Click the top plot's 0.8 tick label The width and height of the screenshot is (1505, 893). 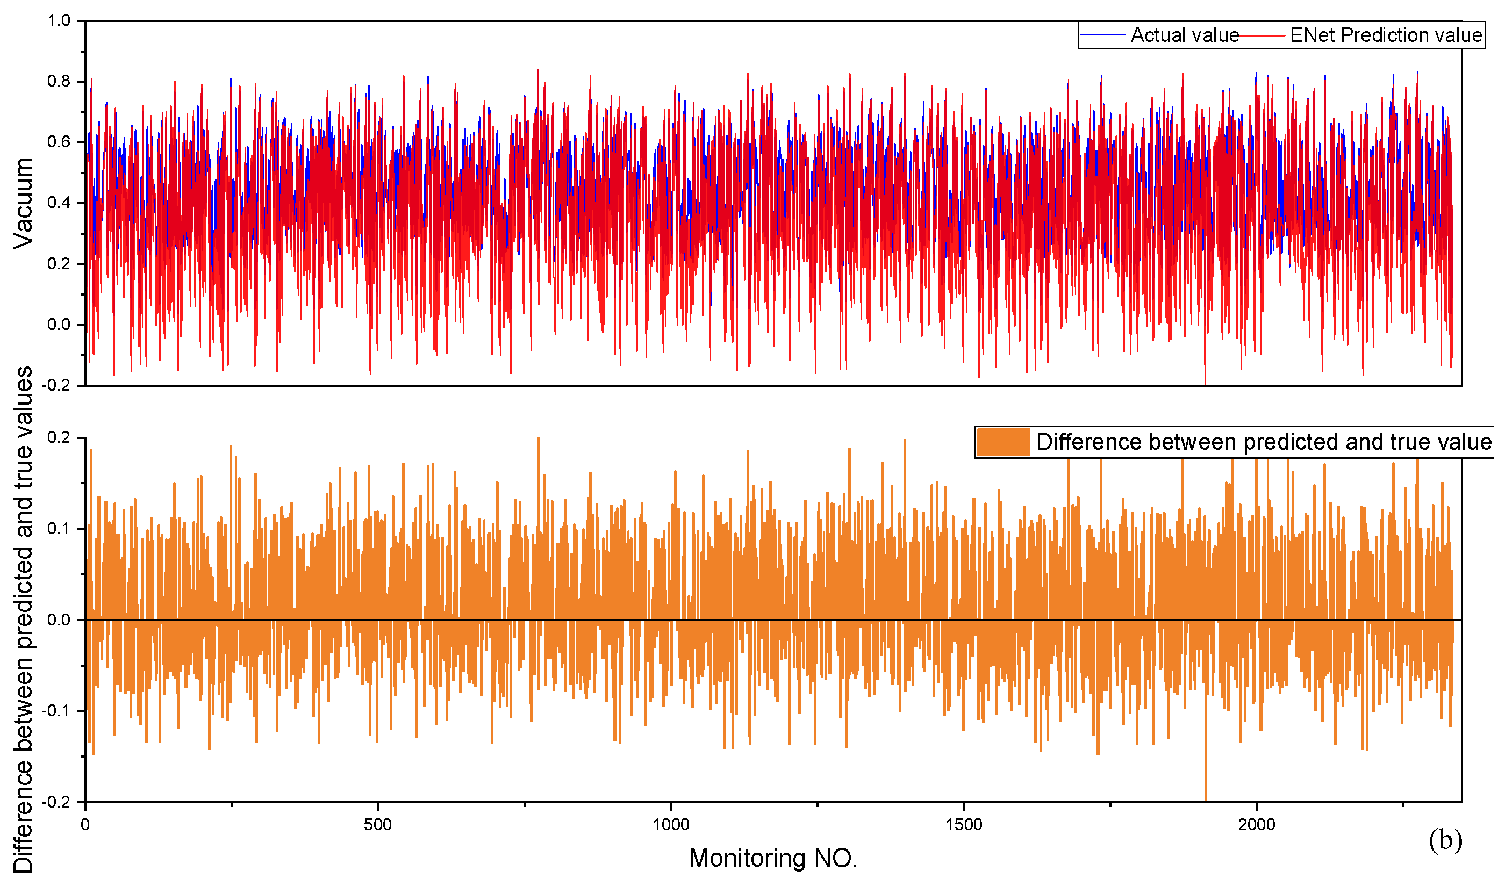(59, 81)
